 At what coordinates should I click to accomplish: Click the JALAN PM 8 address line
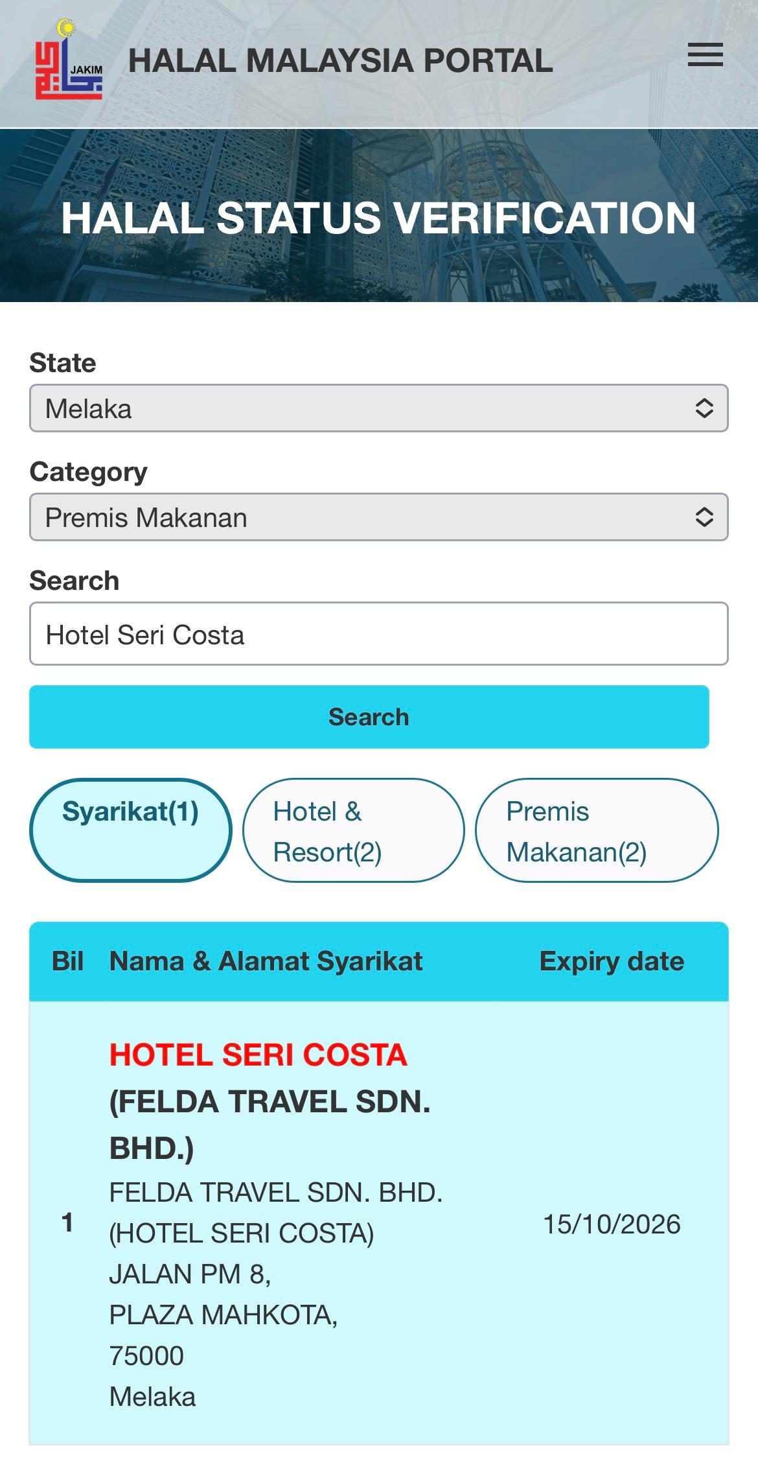190,1274
